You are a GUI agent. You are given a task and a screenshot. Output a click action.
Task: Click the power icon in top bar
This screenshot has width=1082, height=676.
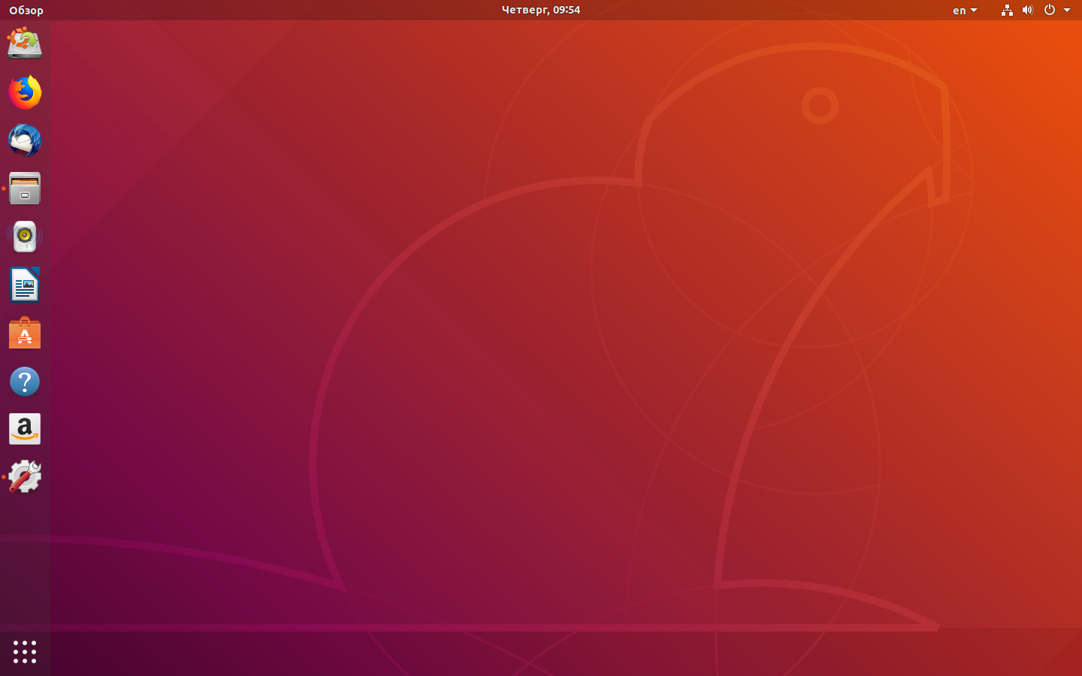tap(1050, 11)
